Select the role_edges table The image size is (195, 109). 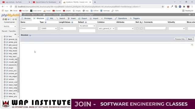click(x=13, y=77)
